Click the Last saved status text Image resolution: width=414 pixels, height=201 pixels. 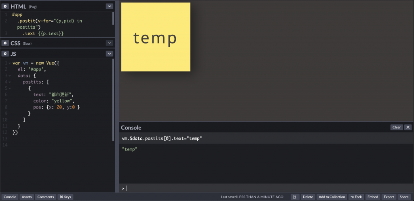tap(252, 197)
